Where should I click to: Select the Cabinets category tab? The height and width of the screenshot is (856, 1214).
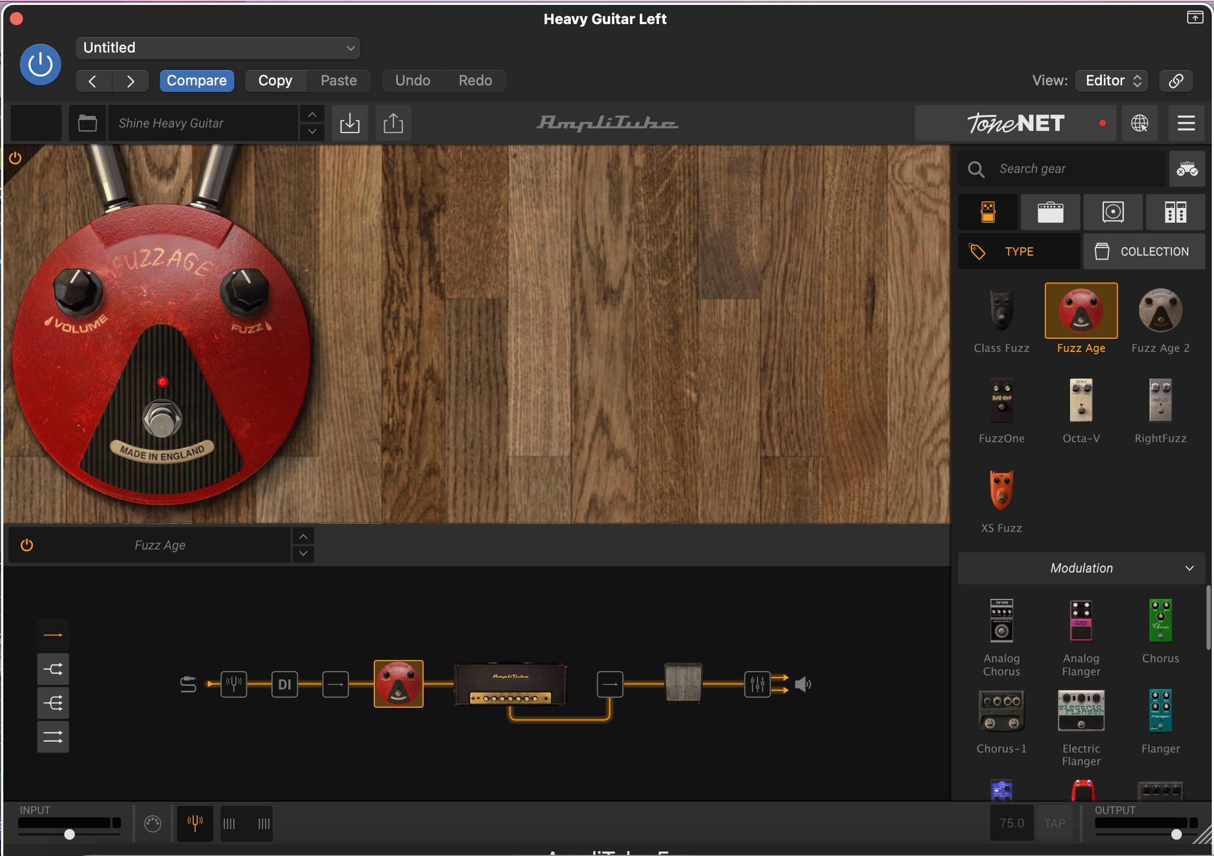(x=1113, y=212)
